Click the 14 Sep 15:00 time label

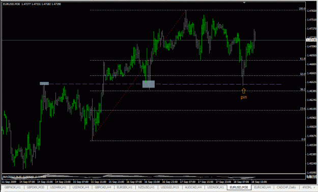[x=45, y=182]
